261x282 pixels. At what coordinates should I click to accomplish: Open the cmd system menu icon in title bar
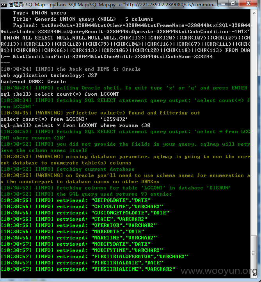(4, 5)
